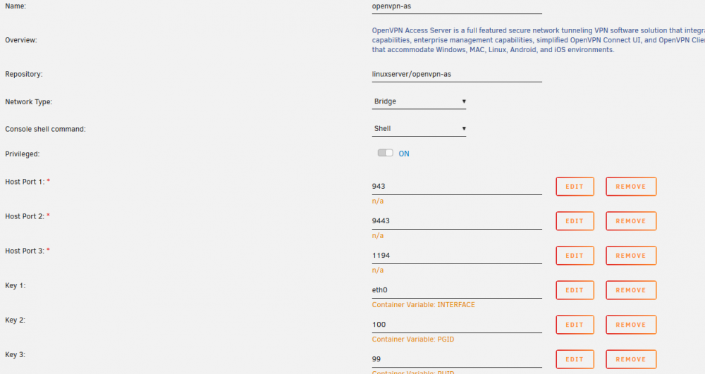Image resolution: width=705 pixels, height=374 pixels.
Task: Click the Host Port 3 field 1194
Action: (x=457, y=256)
